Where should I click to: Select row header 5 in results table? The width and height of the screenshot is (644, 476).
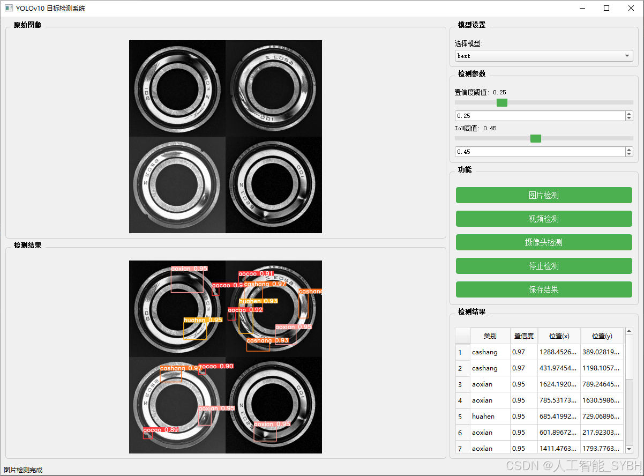pyautogui.click(x=462, y=416)
